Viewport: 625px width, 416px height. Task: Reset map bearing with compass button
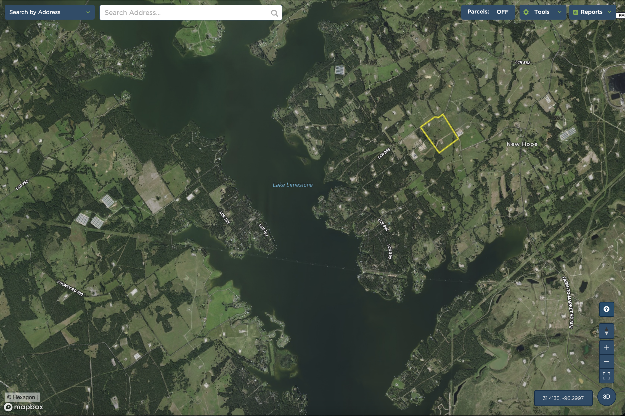point(606,331)
